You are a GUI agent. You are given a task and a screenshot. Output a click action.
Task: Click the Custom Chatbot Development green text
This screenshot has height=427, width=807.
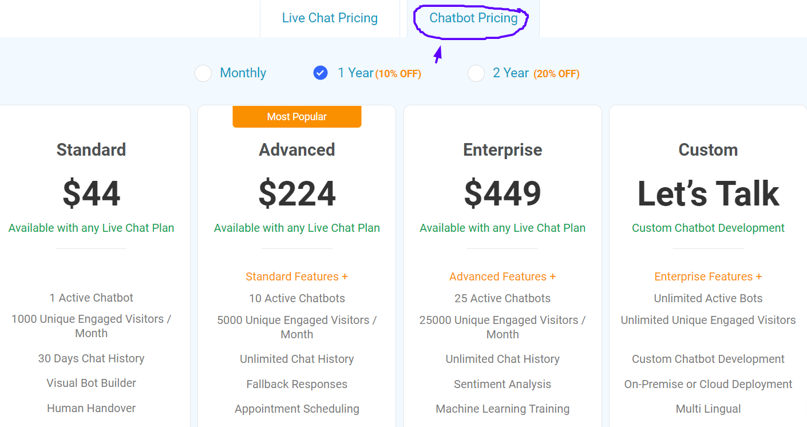coord(708,228)
